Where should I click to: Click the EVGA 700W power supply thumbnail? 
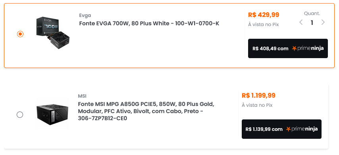pyautogui.click(x=53, y=33)
